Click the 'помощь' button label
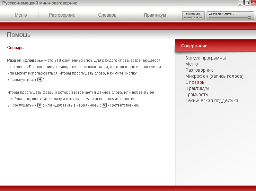 [x=193, y=14]
